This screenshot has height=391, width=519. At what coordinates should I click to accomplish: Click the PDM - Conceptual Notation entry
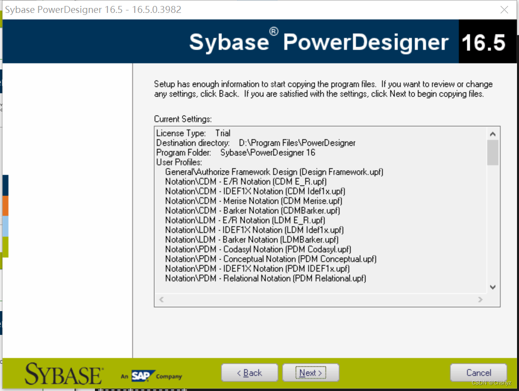(271, 259)
